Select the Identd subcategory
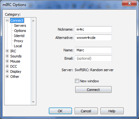 click(19, 36)
